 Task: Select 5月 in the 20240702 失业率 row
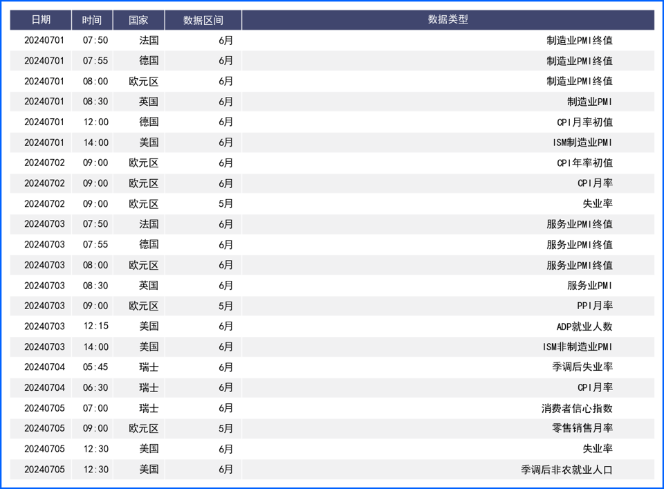[225, 203]
